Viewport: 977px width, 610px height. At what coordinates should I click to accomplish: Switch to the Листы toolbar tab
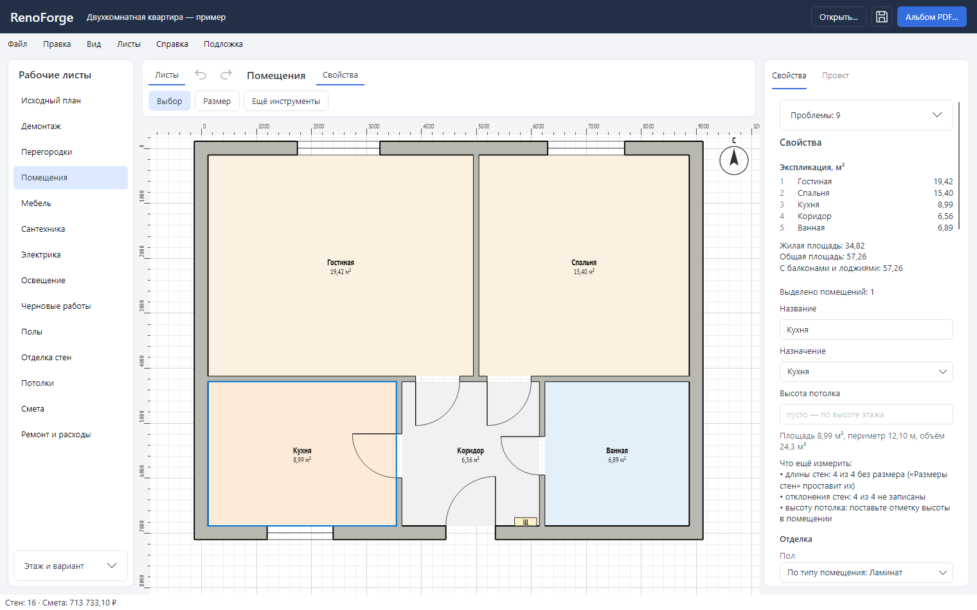tap(166, 75)
